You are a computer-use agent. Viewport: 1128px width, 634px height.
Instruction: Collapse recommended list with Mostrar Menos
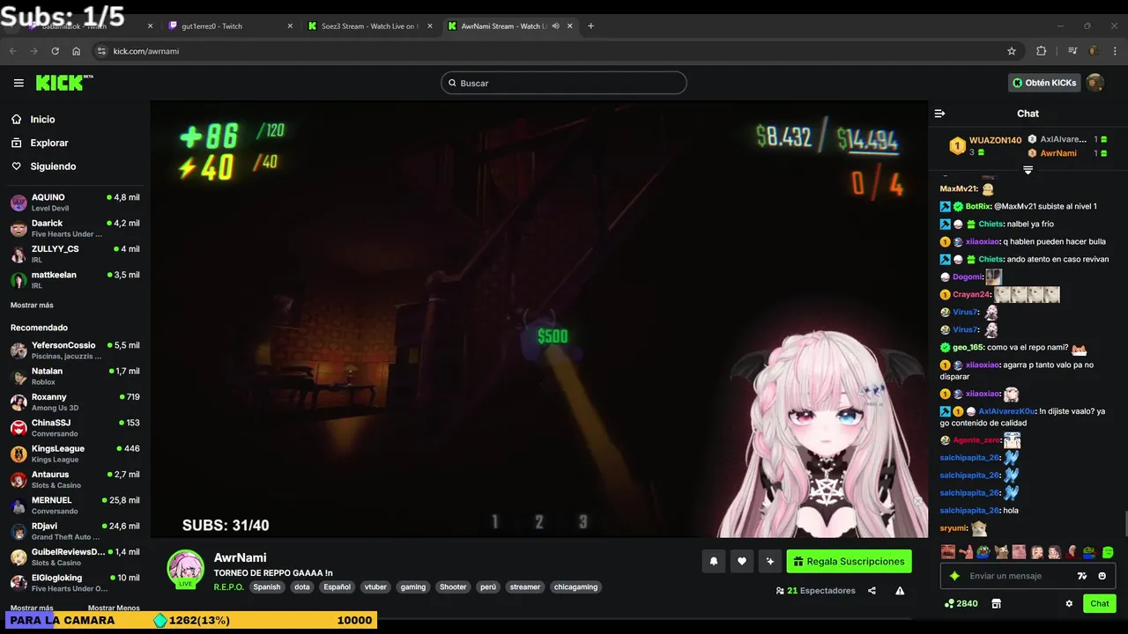(x=114, y=608)
